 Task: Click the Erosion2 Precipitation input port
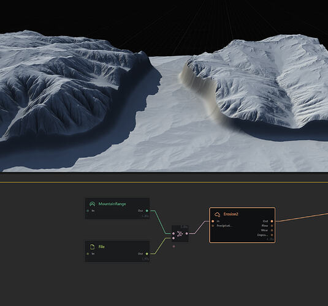pyautogui.click(x=213, y=226)
